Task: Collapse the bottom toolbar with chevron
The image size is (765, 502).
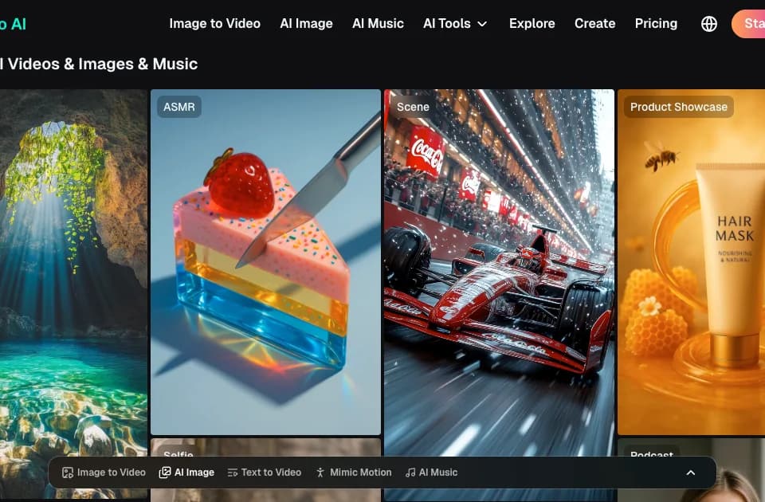Action: [x=691, y=473]
